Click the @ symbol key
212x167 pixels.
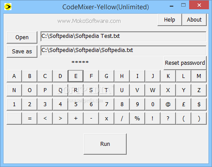[x=168, y=104]
